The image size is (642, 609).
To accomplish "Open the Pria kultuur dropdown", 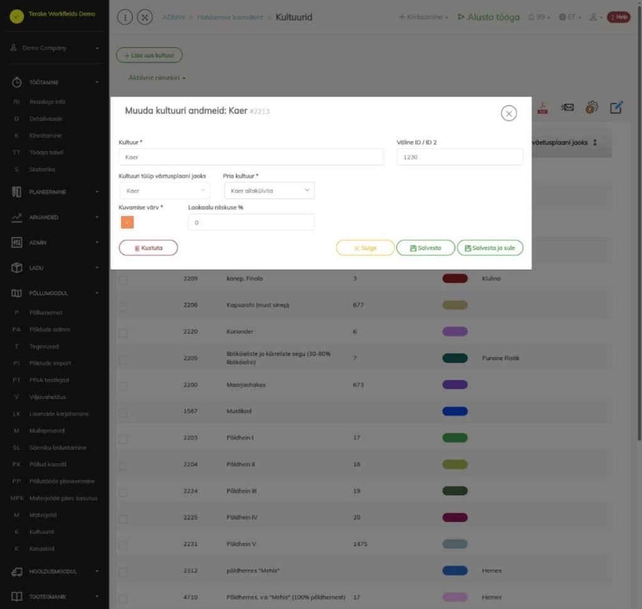I will point(270,191).
